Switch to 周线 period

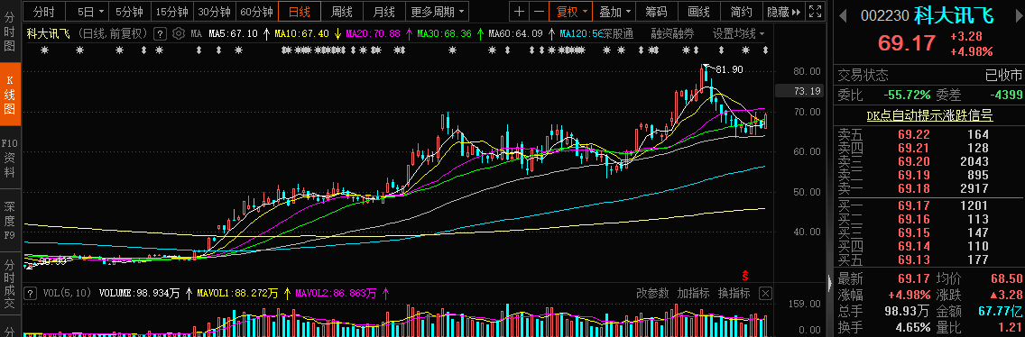[342, 11]
